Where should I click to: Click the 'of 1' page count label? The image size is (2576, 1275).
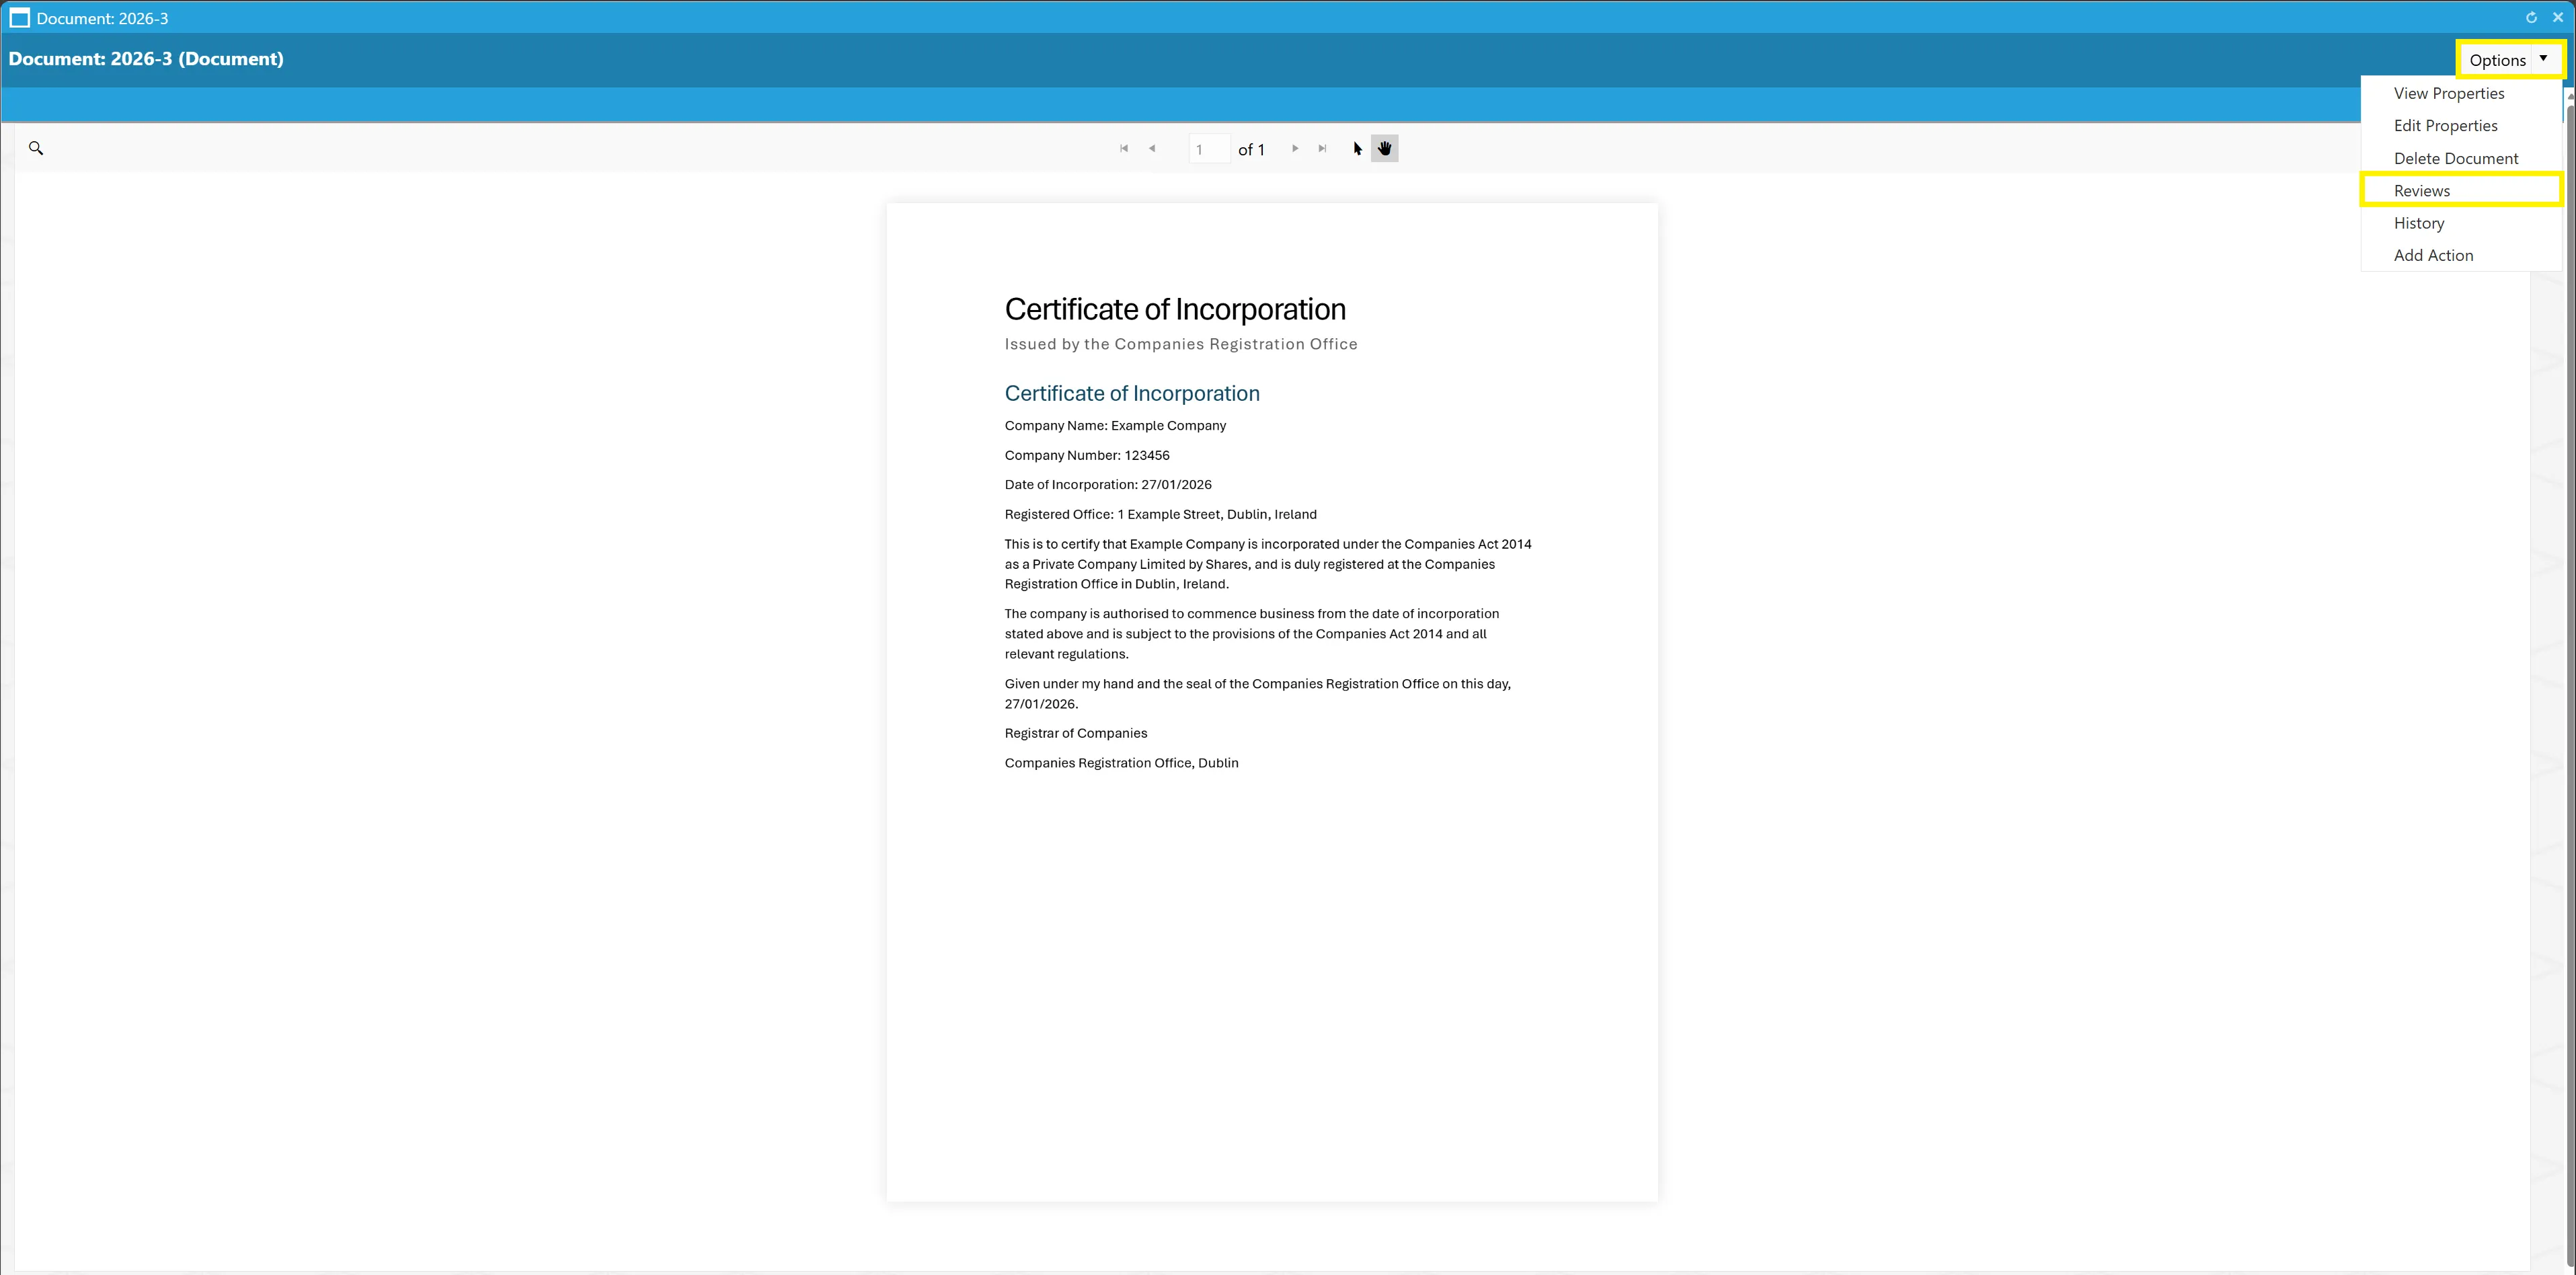(1251, 149)
